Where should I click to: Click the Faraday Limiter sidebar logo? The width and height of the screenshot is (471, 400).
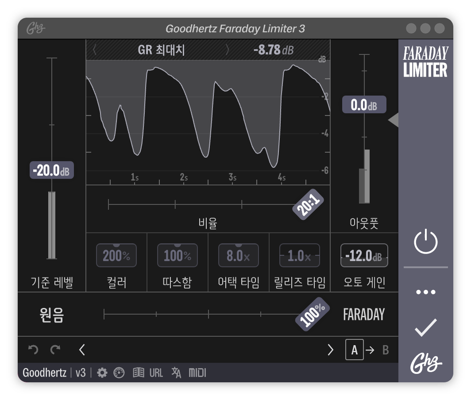[x=425, y=62]
